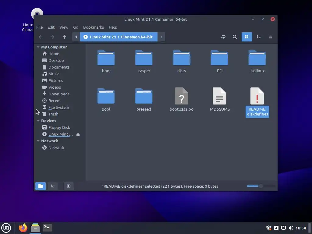312x234 pixels.
Task: Open the File menu
Action: (x=39, y=27)
